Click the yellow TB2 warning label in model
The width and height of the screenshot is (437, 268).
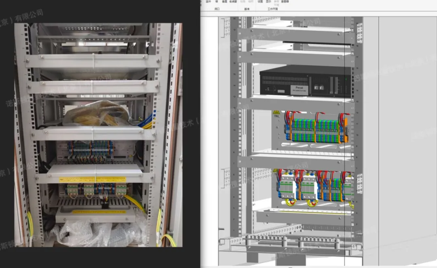(276, 113)
